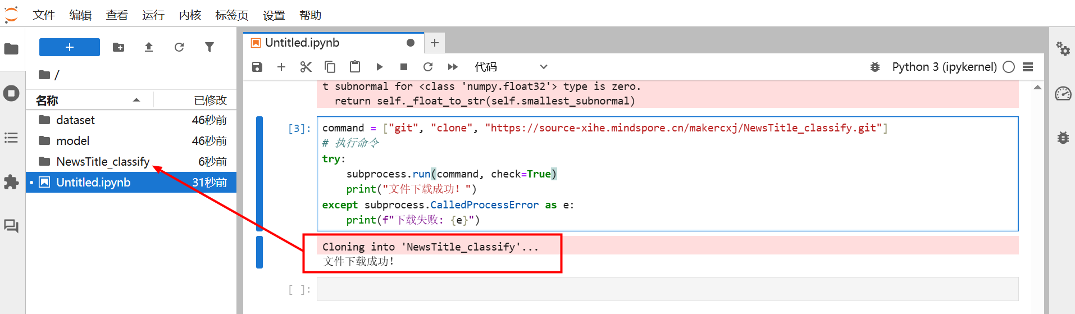
Task: Collapse code cell [3] via blue bar
Action: click(259, 174)
